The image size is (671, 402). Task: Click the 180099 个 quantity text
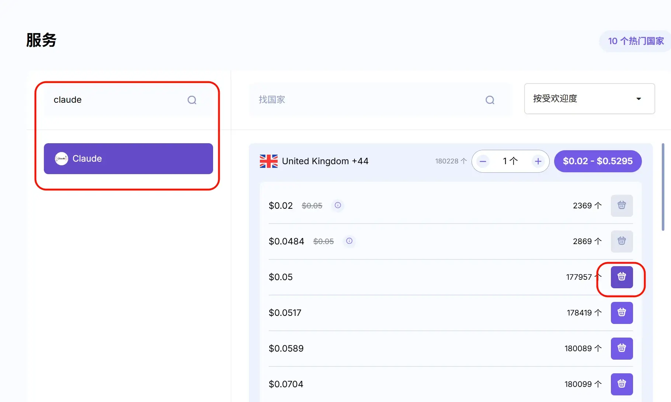(583, 384)
